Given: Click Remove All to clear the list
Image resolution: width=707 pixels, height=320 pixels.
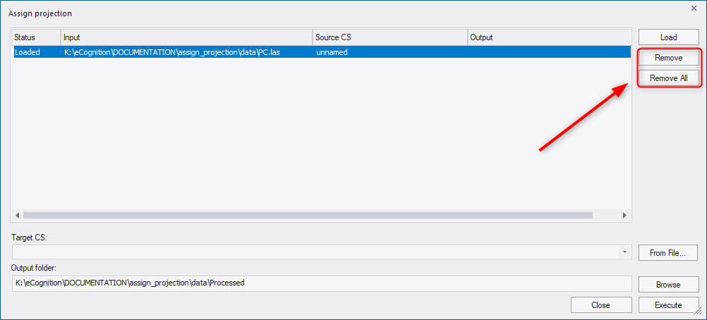Looking at the screenshot, I should (668, 78).
